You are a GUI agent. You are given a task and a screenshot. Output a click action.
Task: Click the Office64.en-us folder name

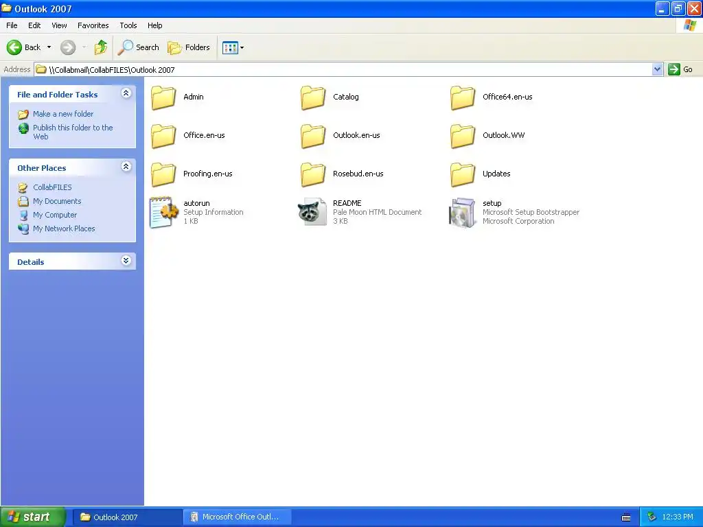[x=507, y=97]
